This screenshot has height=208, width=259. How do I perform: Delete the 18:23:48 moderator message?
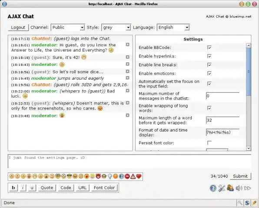[x=127, y=115]
